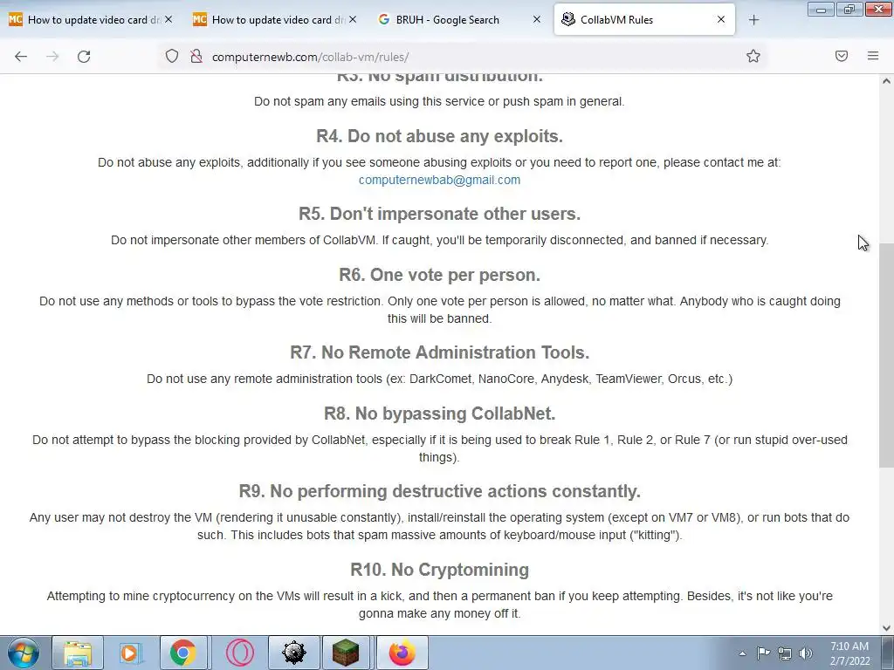Click the Firefox taskbar icon

click(x=402, y=653)
